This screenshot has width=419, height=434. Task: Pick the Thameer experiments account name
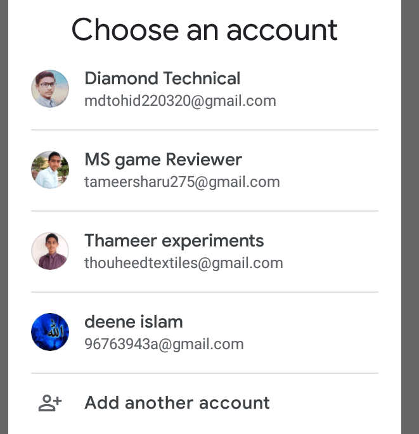174,241
